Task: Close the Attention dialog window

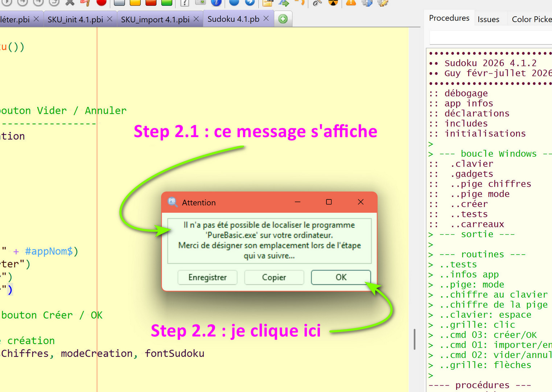Action: click(361, 202)
